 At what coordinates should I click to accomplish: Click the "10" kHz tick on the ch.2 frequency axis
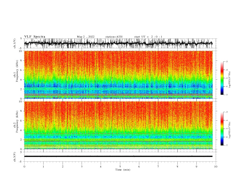(21, 102)
